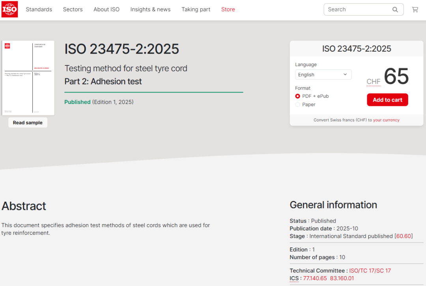Screen dimensions: 426x286
Task: Click the CHF currency abbreviation
Action: (x=373, y=82)
